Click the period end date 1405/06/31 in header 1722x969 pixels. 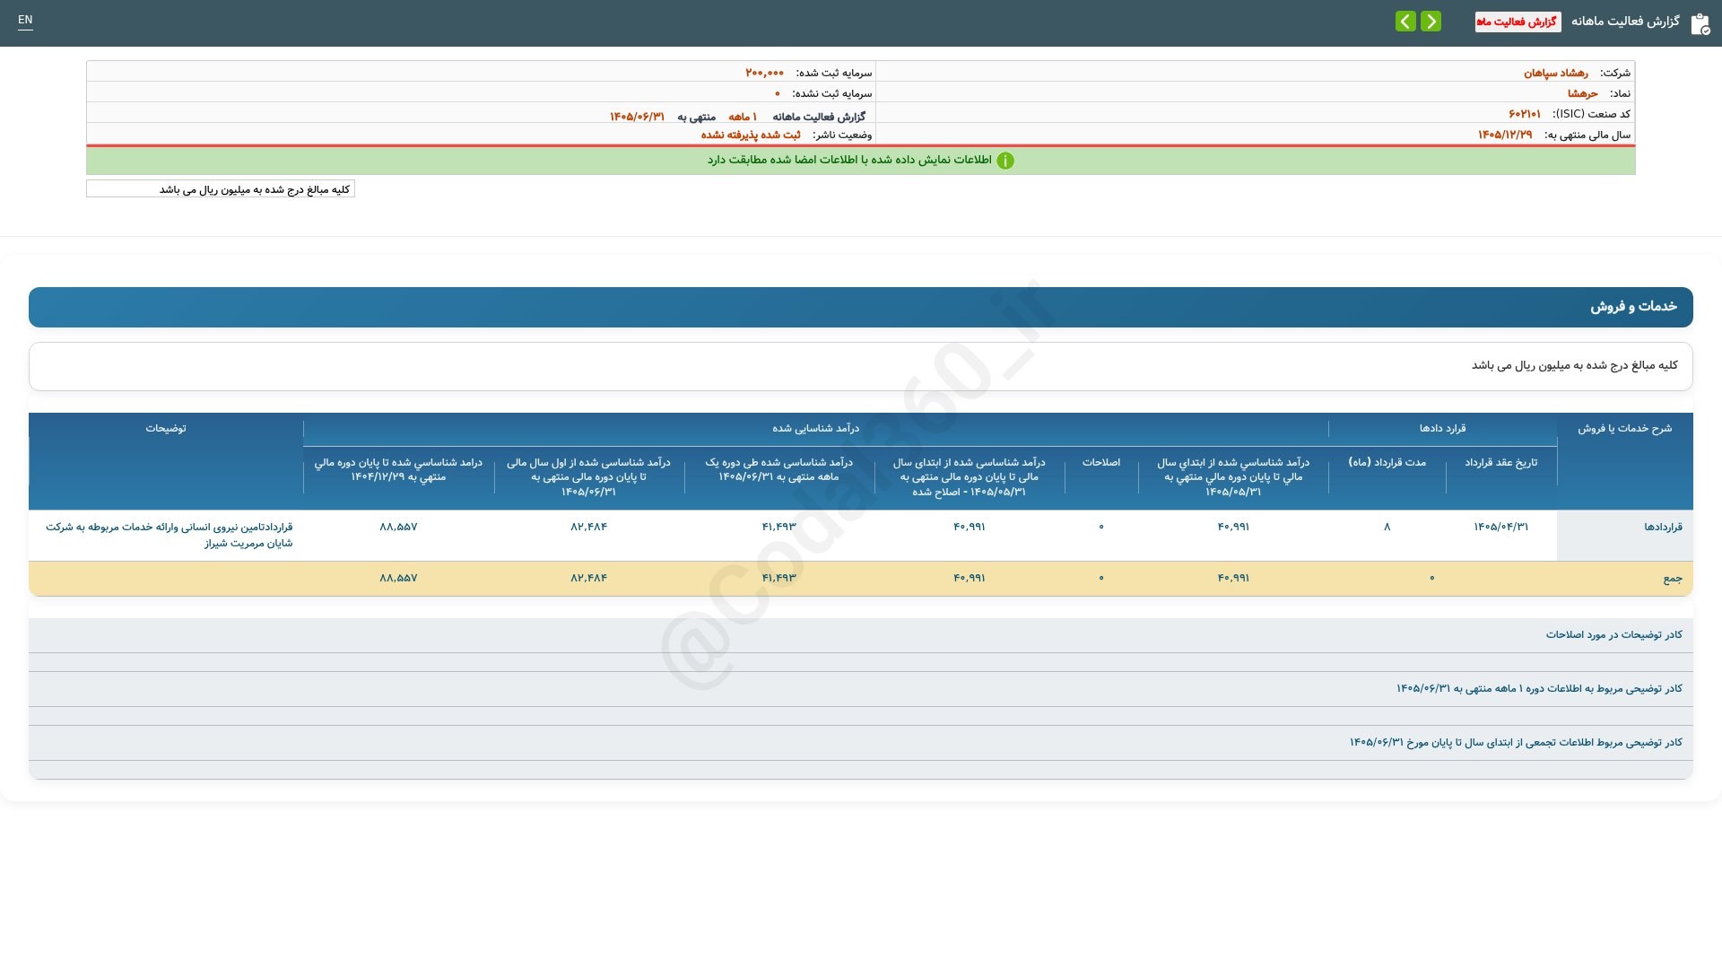(x=637, y=117)
